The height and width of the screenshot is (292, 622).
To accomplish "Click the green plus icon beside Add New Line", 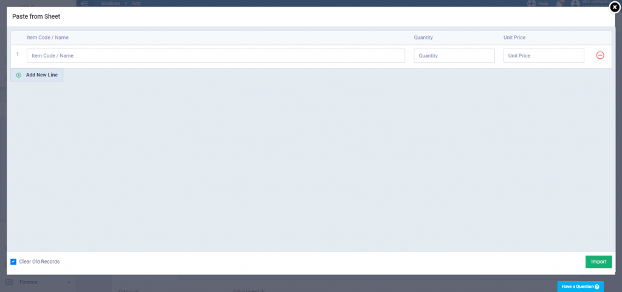I will click(18, 75).
